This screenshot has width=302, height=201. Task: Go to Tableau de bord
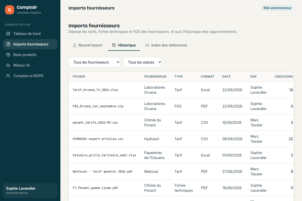(30, 34)
